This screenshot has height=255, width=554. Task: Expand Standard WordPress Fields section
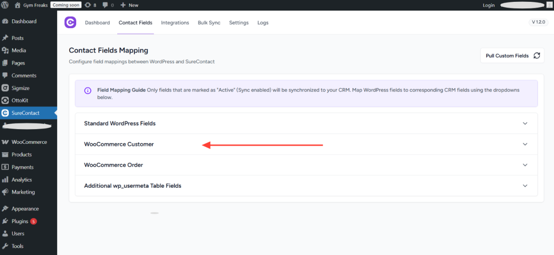[x=524, y=124]
